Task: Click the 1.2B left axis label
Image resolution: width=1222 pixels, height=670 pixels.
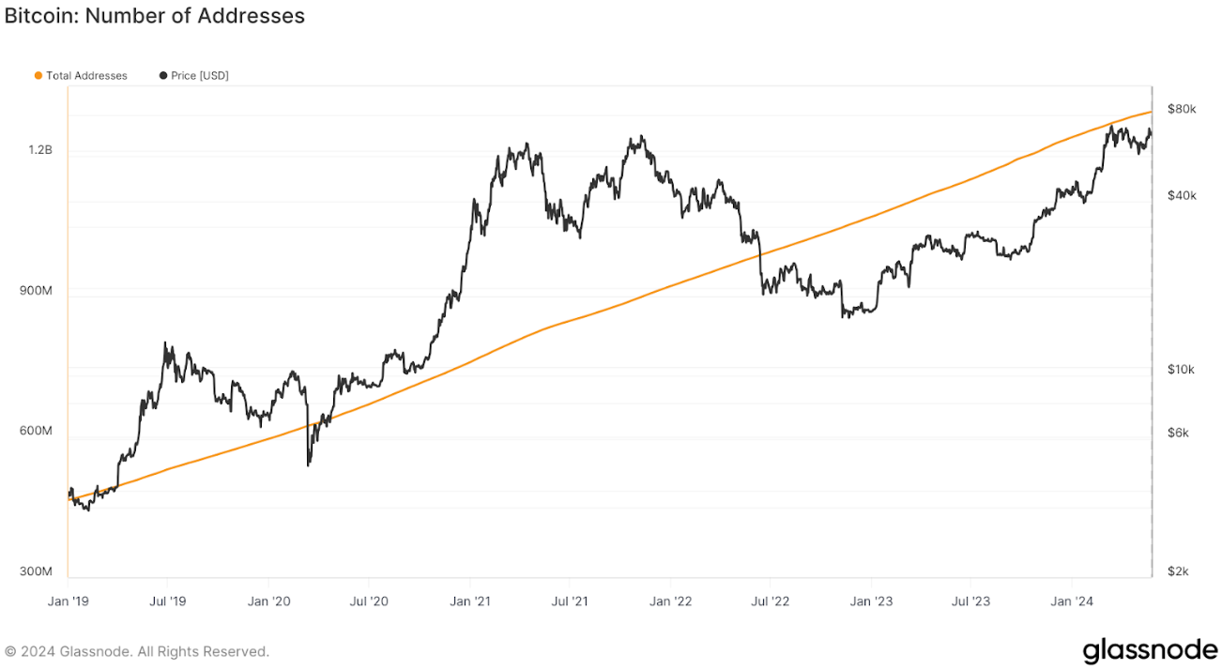Action: [40, 150]
